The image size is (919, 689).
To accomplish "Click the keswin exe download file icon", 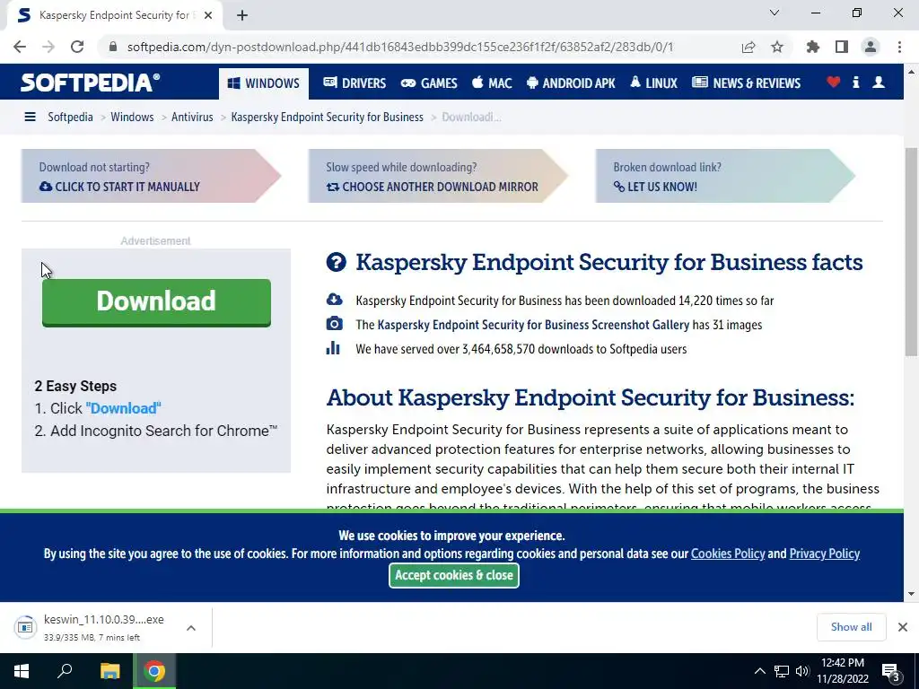I will click(25, 627).
